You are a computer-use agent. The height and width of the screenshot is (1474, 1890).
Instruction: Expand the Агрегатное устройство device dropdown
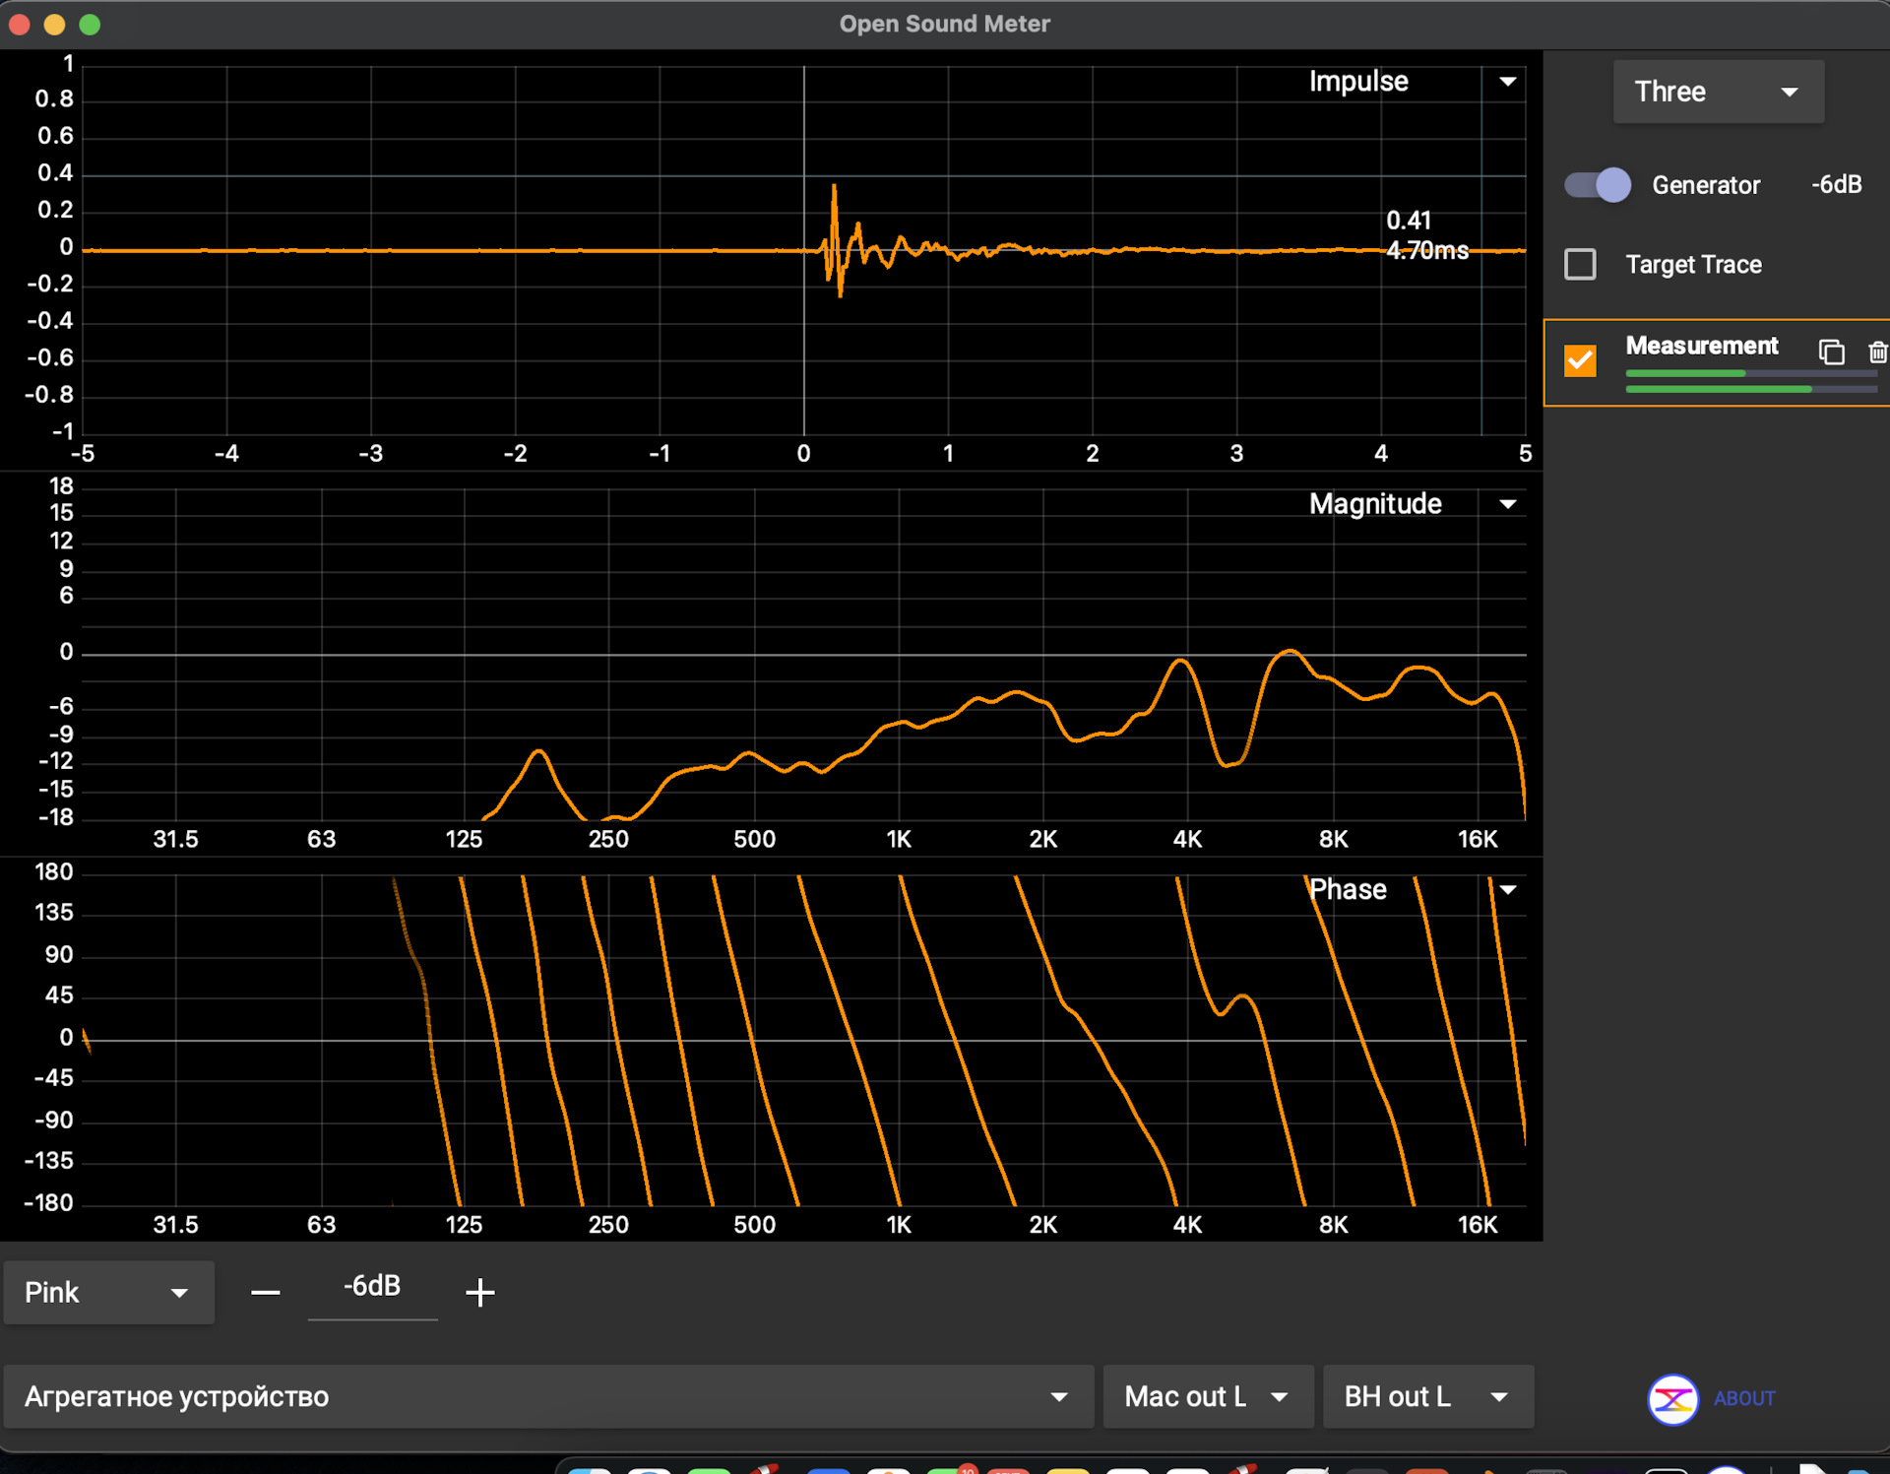547,1396
